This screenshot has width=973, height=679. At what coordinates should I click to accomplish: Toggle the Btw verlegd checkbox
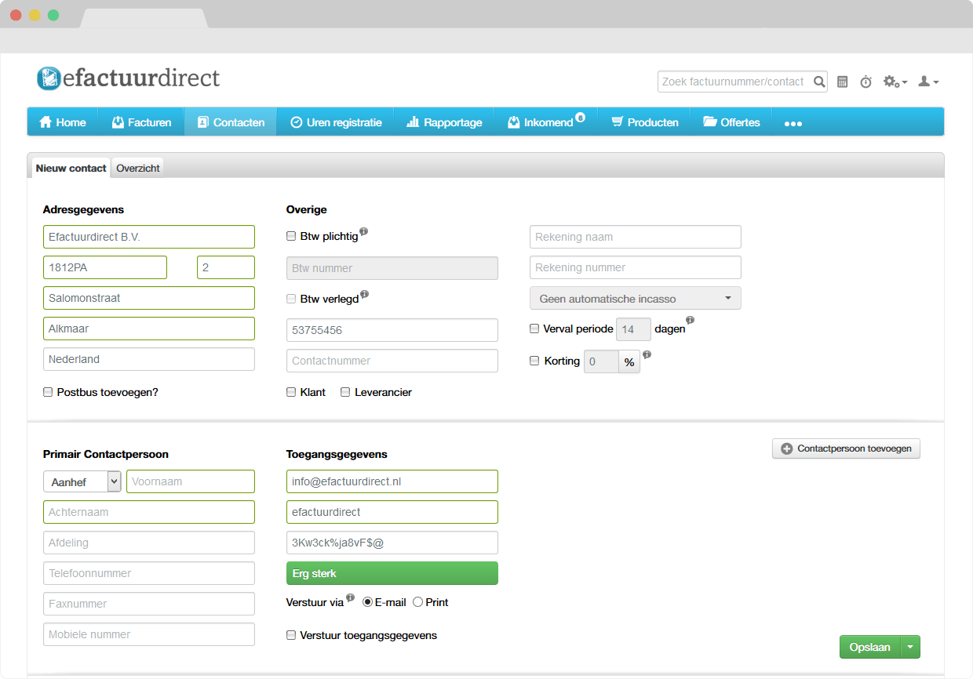(x=292, y=299)
